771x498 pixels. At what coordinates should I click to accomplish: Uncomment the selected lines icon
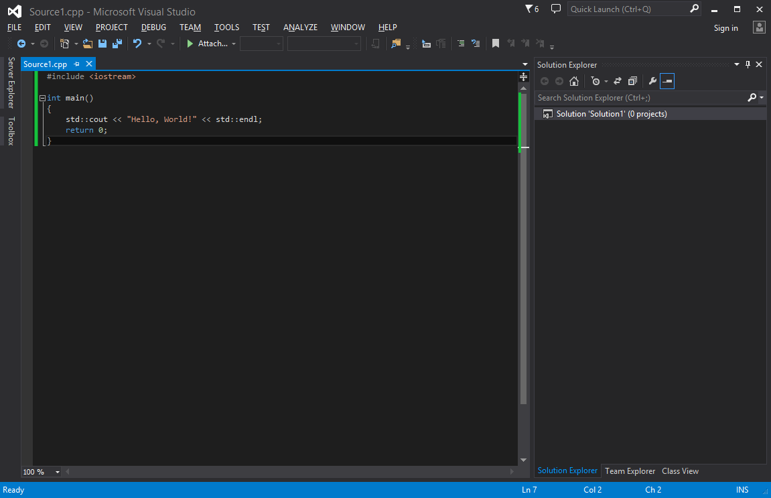coord(476,44)
